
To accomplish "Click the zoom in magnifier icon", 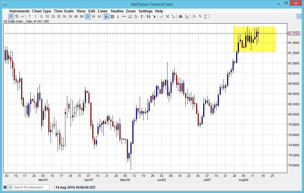I will [194, 16].
